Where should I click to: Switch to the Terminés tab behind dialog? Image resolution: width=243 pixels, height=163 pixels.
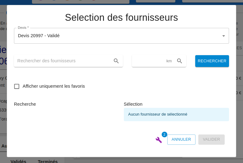[47, 161]
